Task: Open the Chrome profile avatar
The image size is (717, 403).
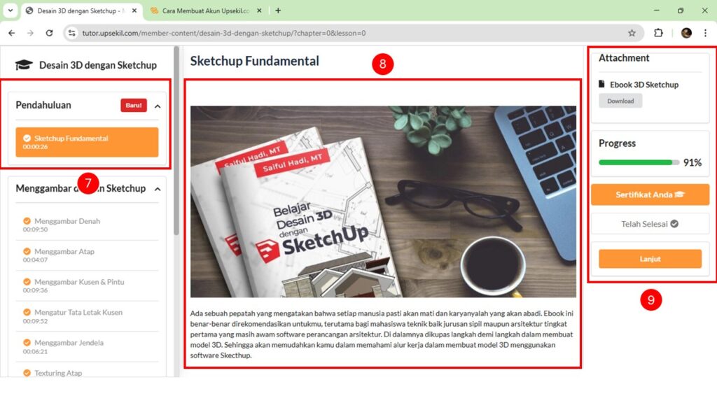Action: tap(686, 33)
